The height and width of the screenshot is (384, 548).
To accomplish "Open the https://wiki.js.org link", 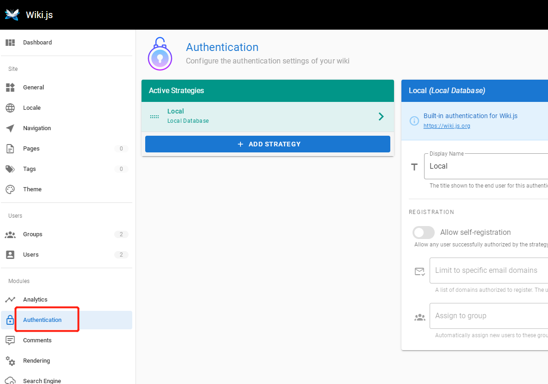I will pyautogui.click(x=447, y=126).
